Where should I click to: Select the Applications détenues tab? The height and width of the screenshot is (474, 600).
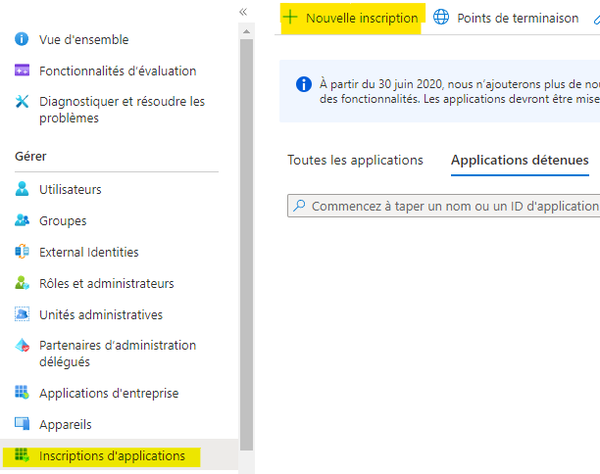point(520,161)
